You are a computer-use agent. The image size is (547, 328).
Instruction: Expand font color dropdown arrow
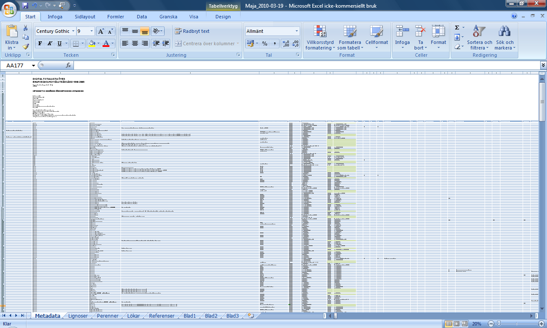113,44
